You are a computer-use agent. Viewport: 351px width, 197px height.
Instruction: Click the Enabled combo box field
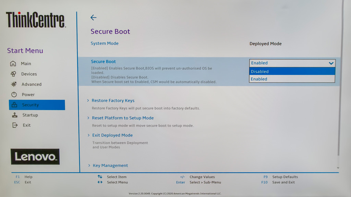point(292,63)
